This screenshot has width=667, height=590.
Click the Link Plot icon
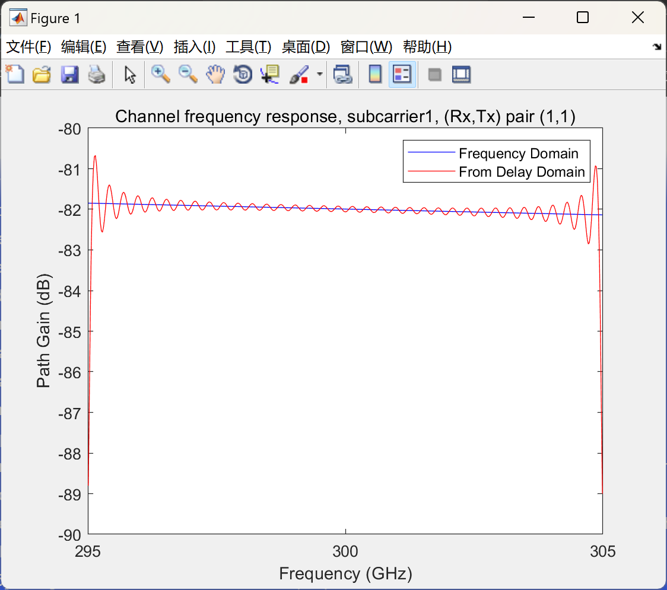pyautogui.click(x=342, y=74)
